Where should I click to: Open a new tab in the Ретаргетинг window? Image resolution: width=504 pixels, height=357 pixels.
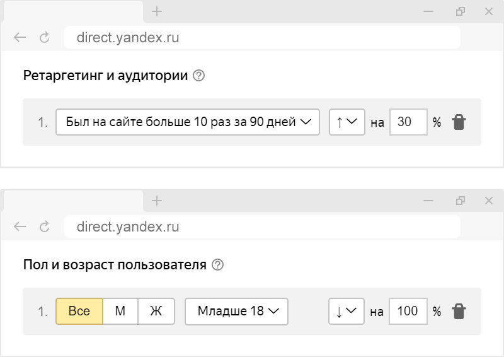click(x=157, y=11)
